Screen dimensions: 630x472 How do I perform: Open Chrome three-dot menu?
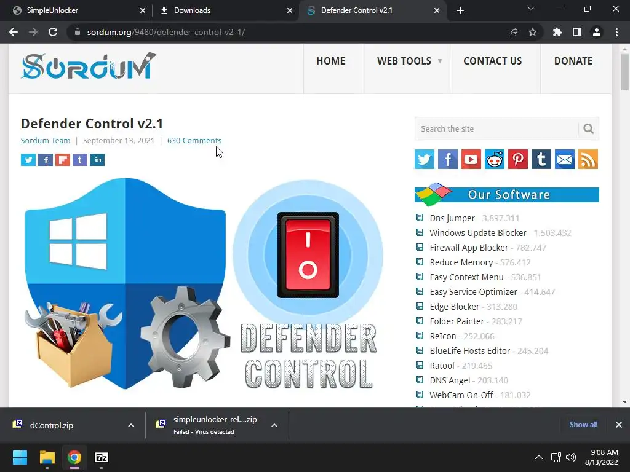tap(616, 32)
